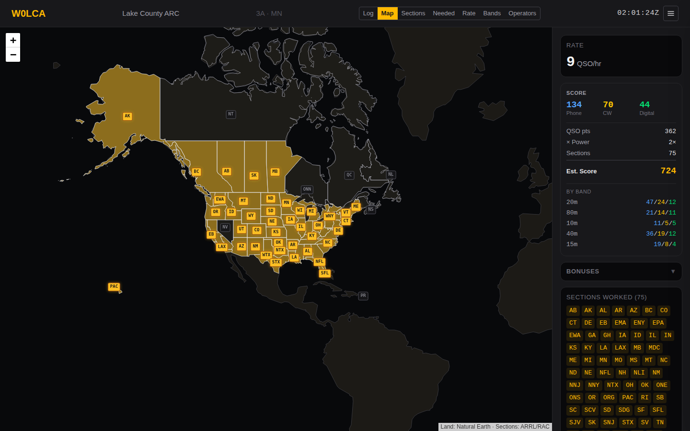Click the NV section marker on map
This screenshot has width=690, height=431.
pyautogui.click(x=225, y=227)
